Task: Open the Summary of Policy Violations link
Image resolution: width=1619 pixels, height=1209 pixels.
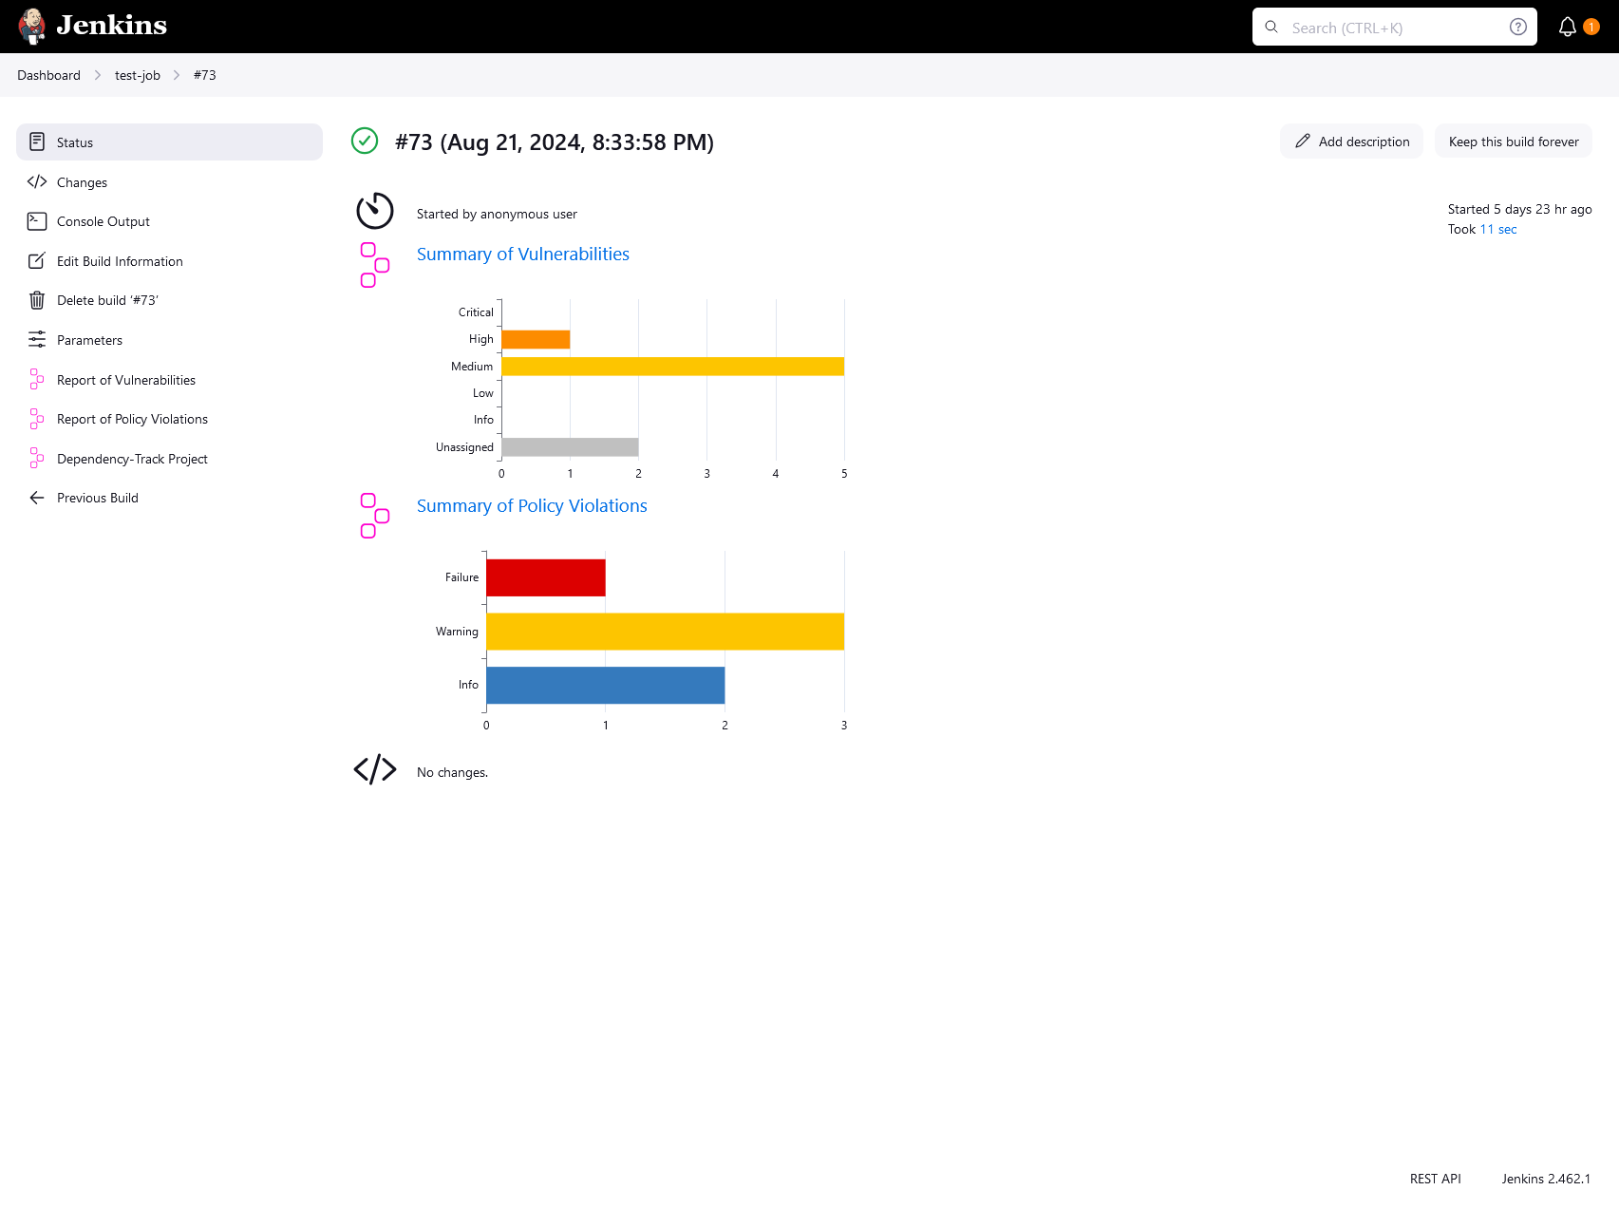Action: point(532,505)
